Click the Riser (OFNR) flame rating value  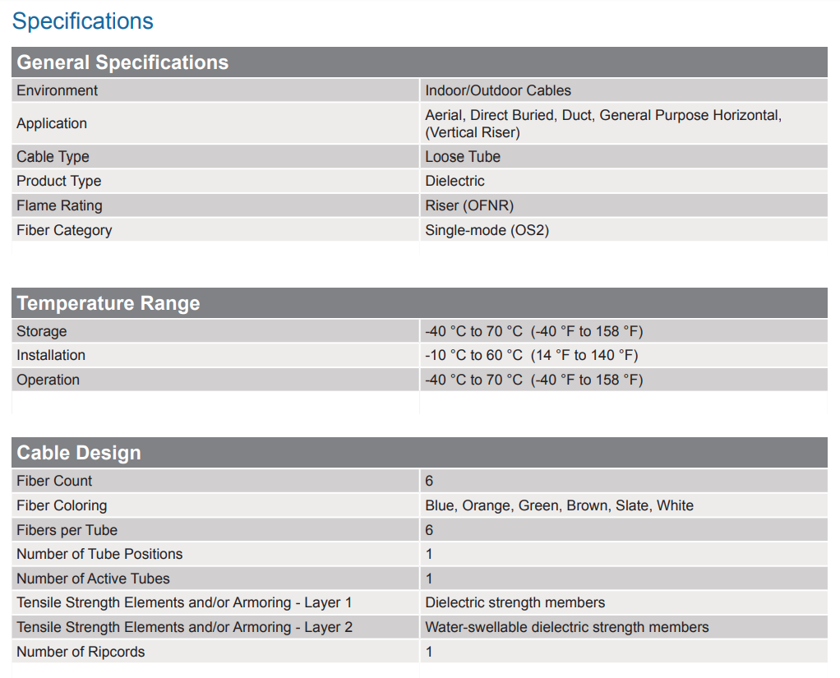point(469,205)
